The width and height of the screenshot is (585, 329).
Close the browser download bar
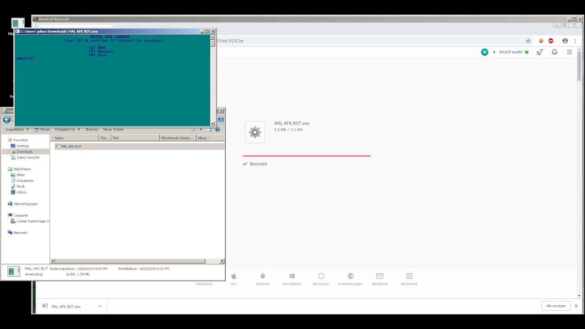(576, 306)
